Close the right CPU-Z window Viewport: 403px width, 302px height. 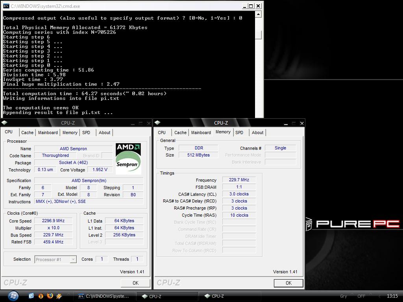(x=302, y=123)
